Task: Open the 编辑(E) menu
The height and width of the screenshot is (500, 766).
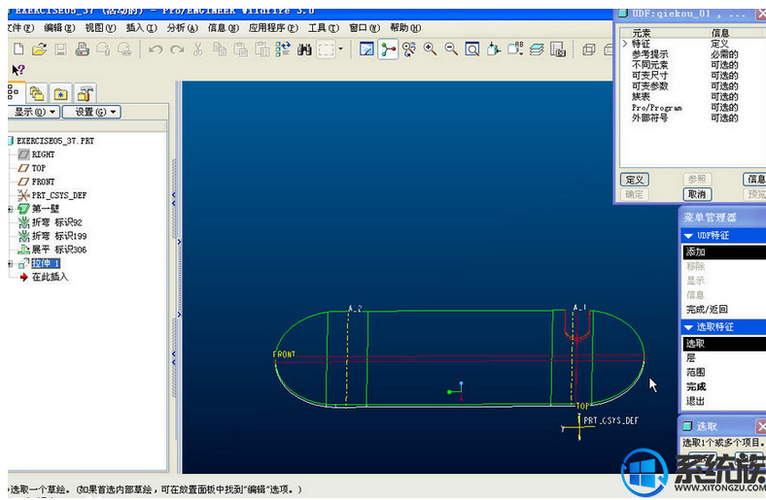Action: click(x=59, y=28)
